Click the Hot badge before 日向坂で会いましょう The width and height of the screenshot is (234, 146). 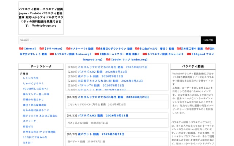point(208,49)
